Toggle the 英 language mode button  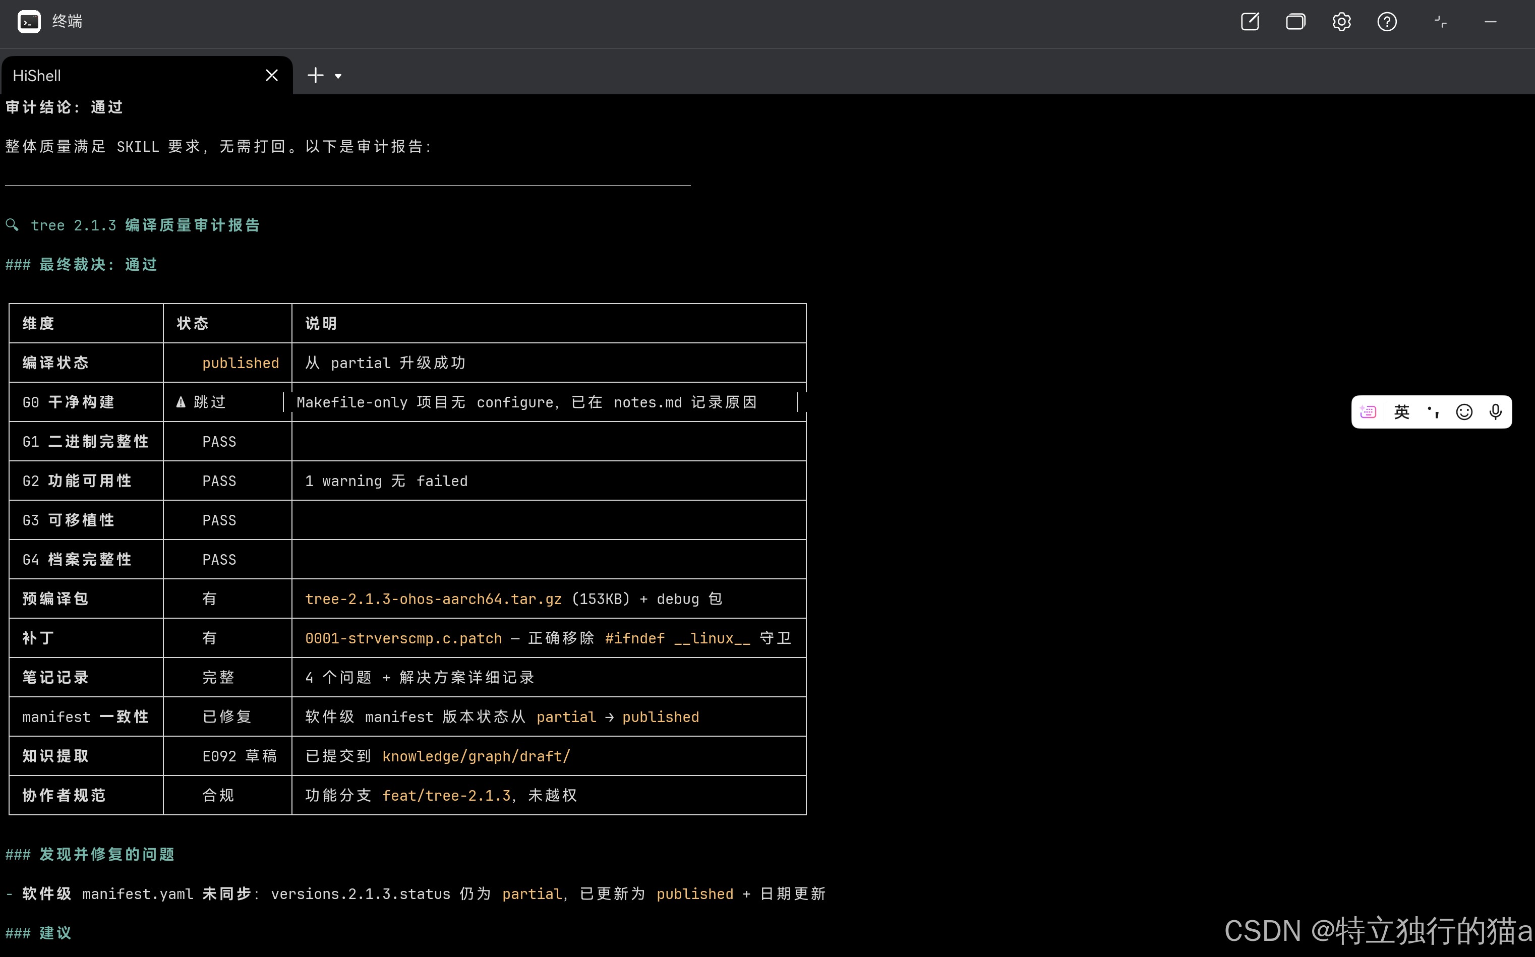point(1401,412)
